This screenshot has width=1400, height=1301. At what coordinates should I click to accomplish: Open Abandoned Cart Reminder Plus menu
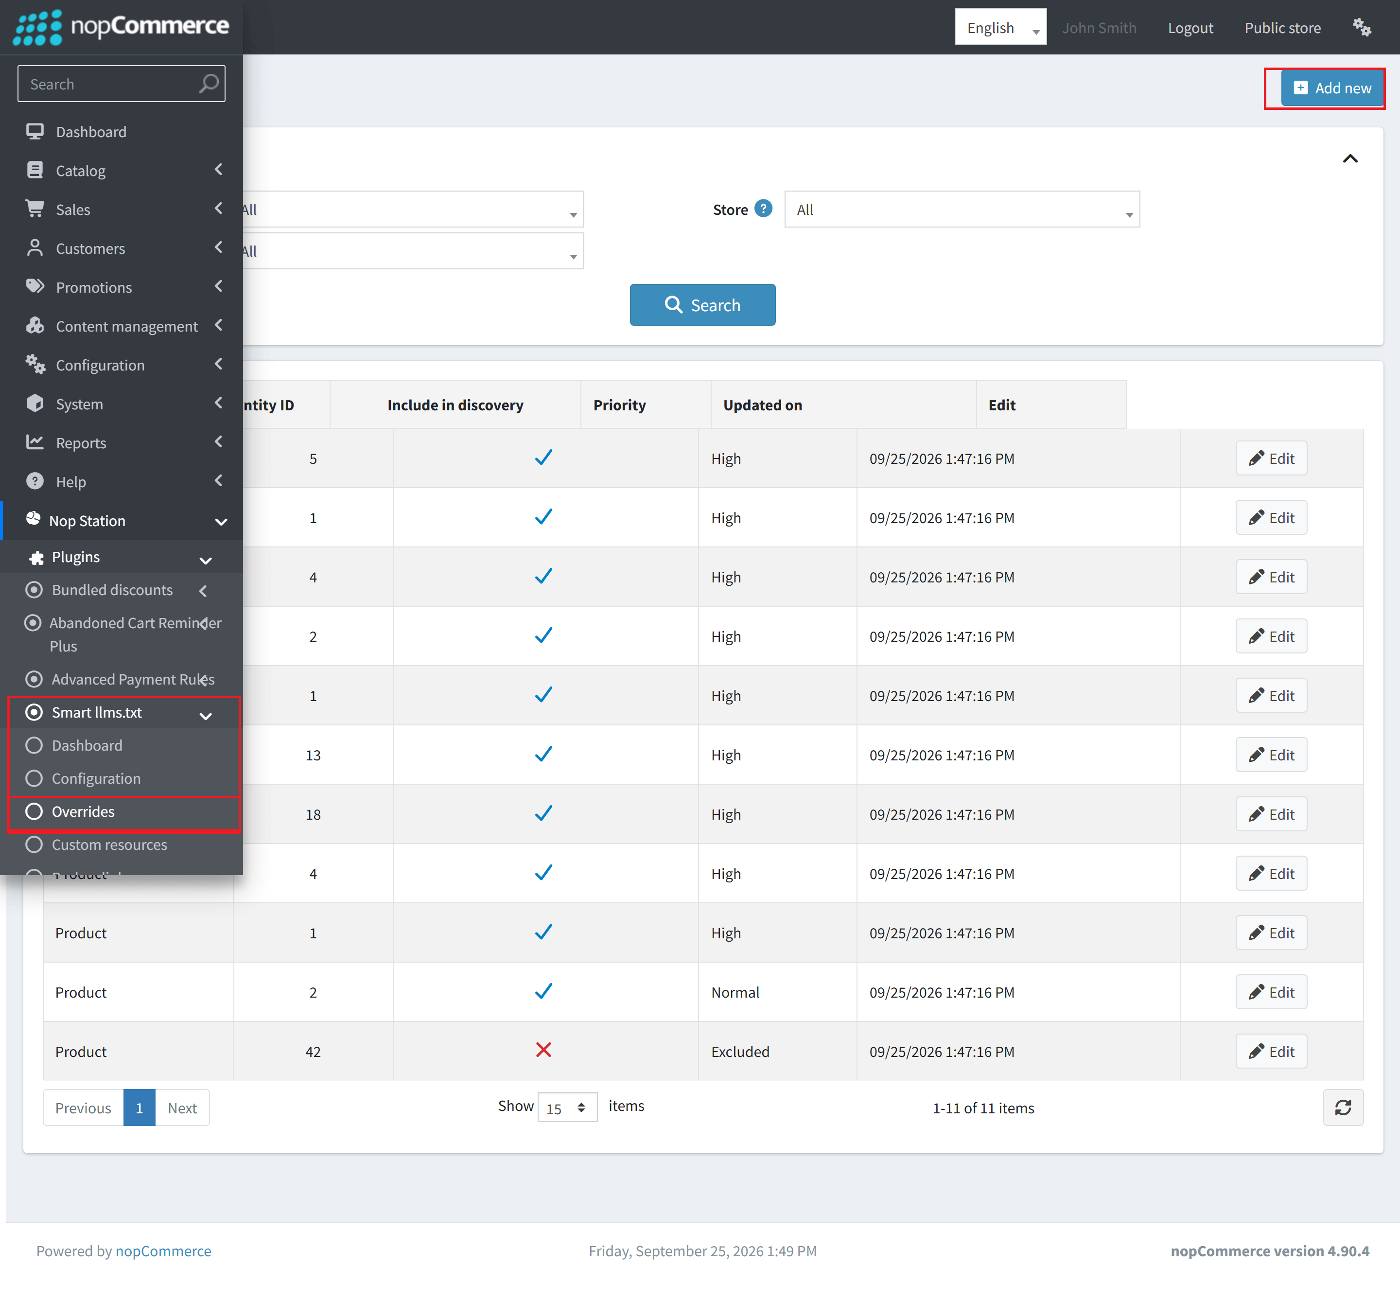point(121,634)
